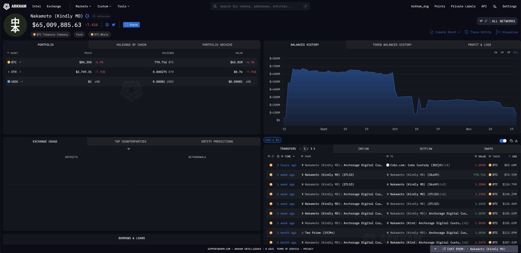Select the 3M chart time range
Screen dimensions: 521x253
(x=508, y=53)
